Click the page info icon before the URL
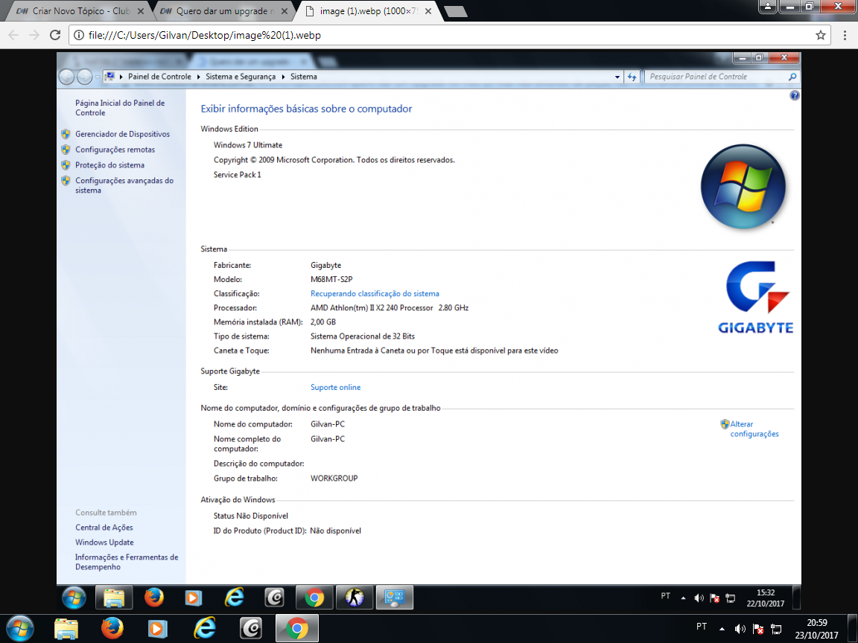 click(x=79, y=35)
